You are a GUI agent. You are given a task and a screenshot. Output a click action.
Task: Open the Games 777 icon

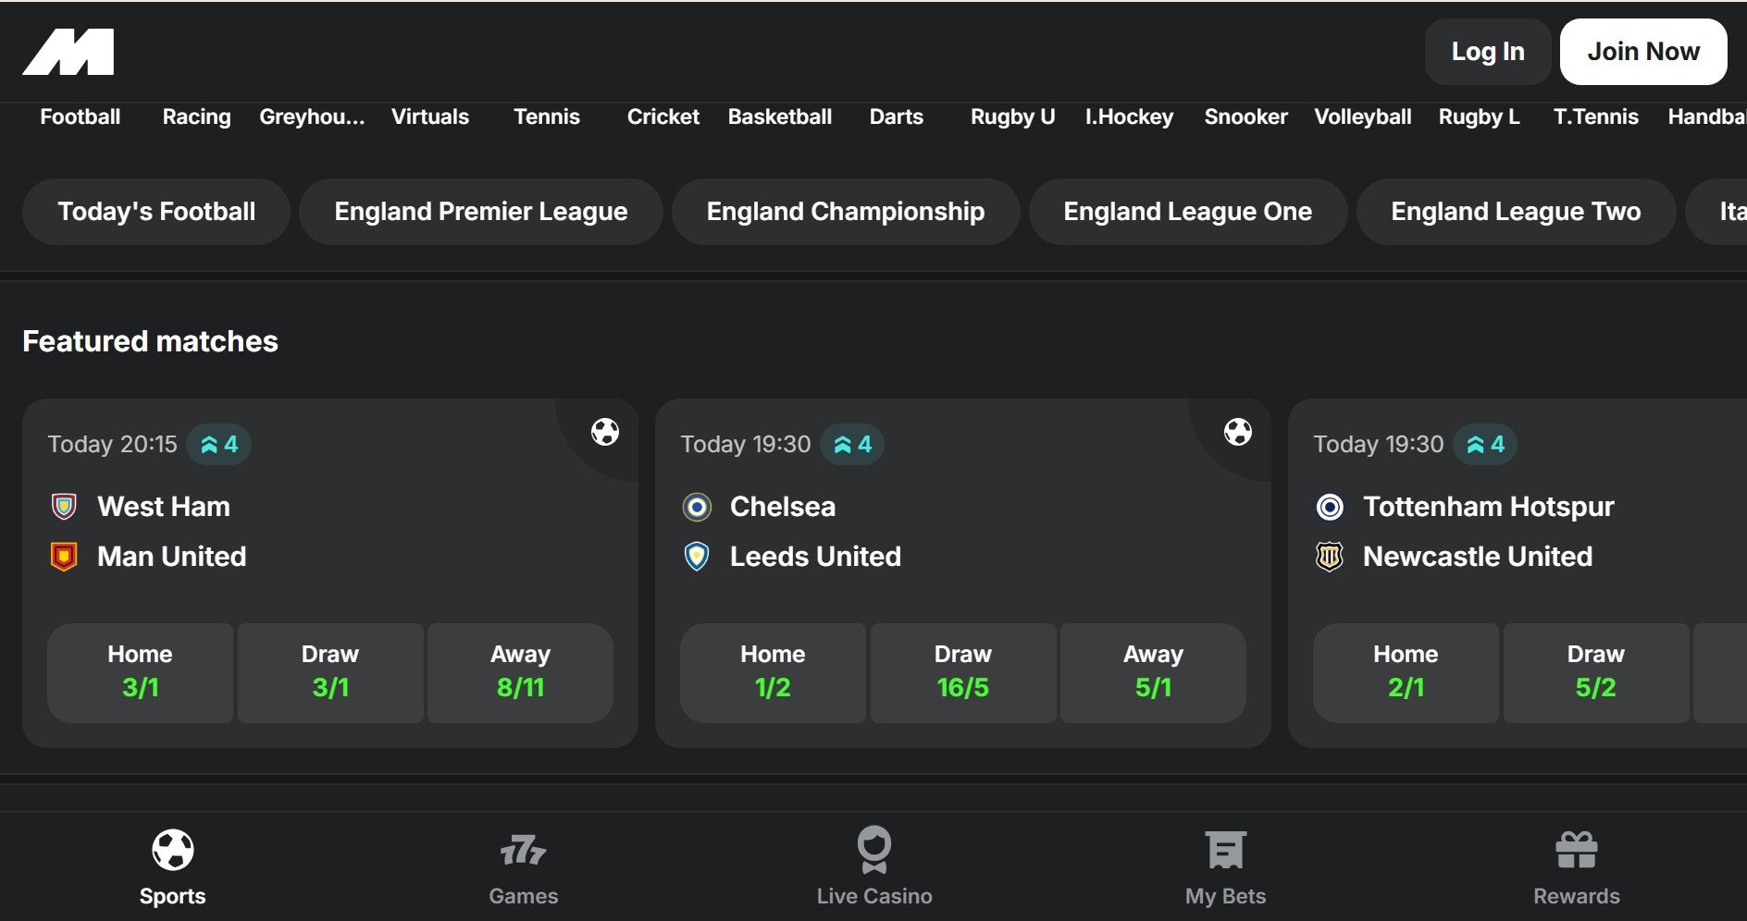[x=523, y=850]
